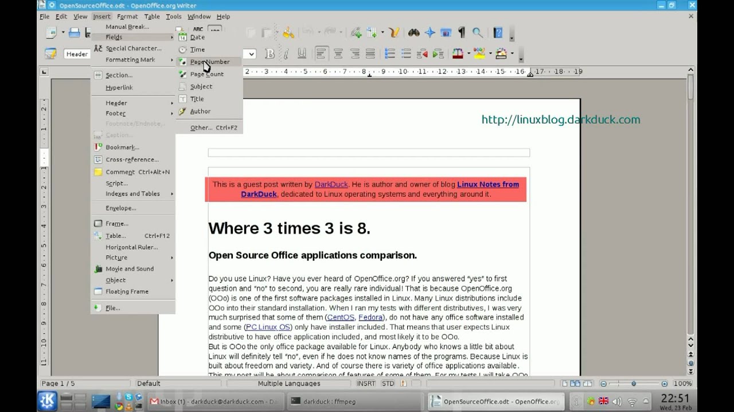Expand Indexes and Tables submenu

pos(133,194)
